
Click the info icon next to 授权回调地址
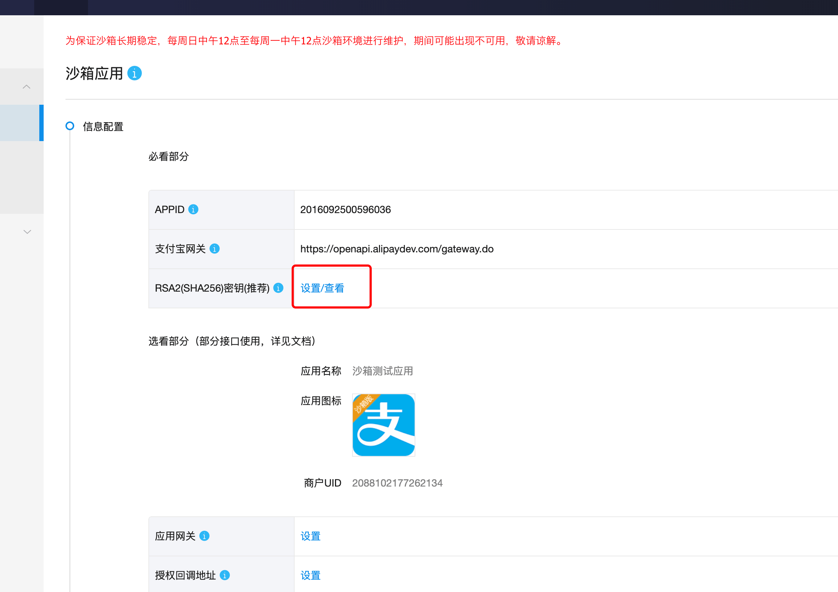226,575
